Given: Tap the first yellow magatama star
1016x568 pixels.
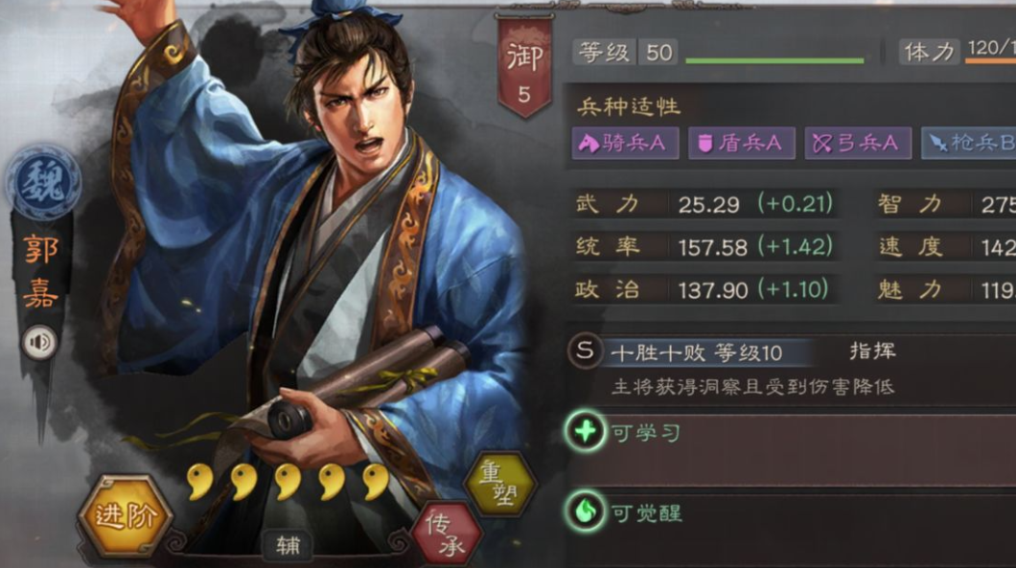Looking at the screenshot, I should [199, 482].
